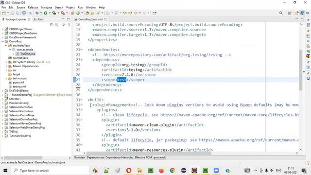
Task: Collapse the src/main/java folder
Action: coord(6,46)
